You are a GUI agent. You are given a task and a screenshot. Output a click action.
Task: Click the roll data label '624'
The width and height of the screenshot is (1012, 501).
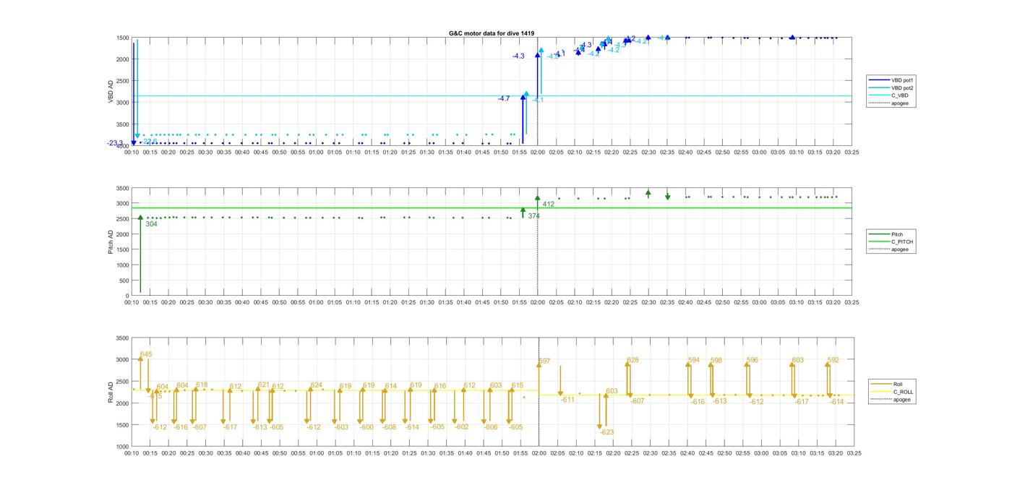316,385
